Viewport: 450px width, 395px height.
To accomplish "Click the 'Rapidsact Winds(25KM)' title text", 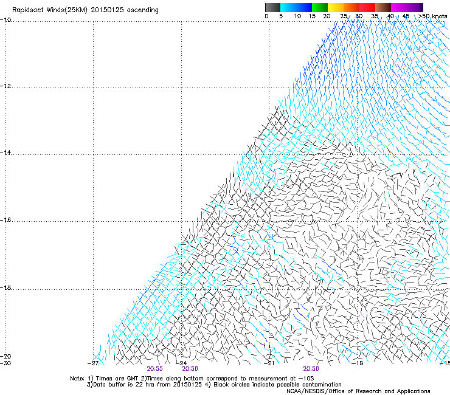I will coord(49,10).
